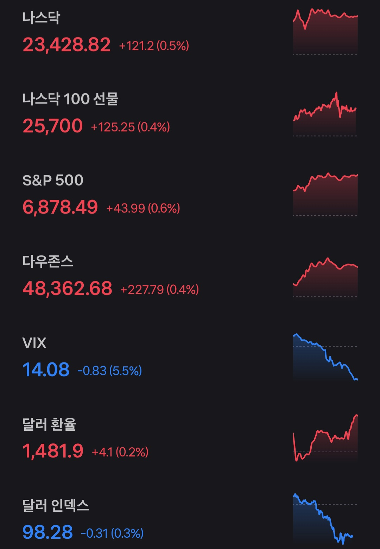Tap the 달러 환율 value 1,481.9
The height and width of the screenshot is (549, 380).
[x=53, y=451]
